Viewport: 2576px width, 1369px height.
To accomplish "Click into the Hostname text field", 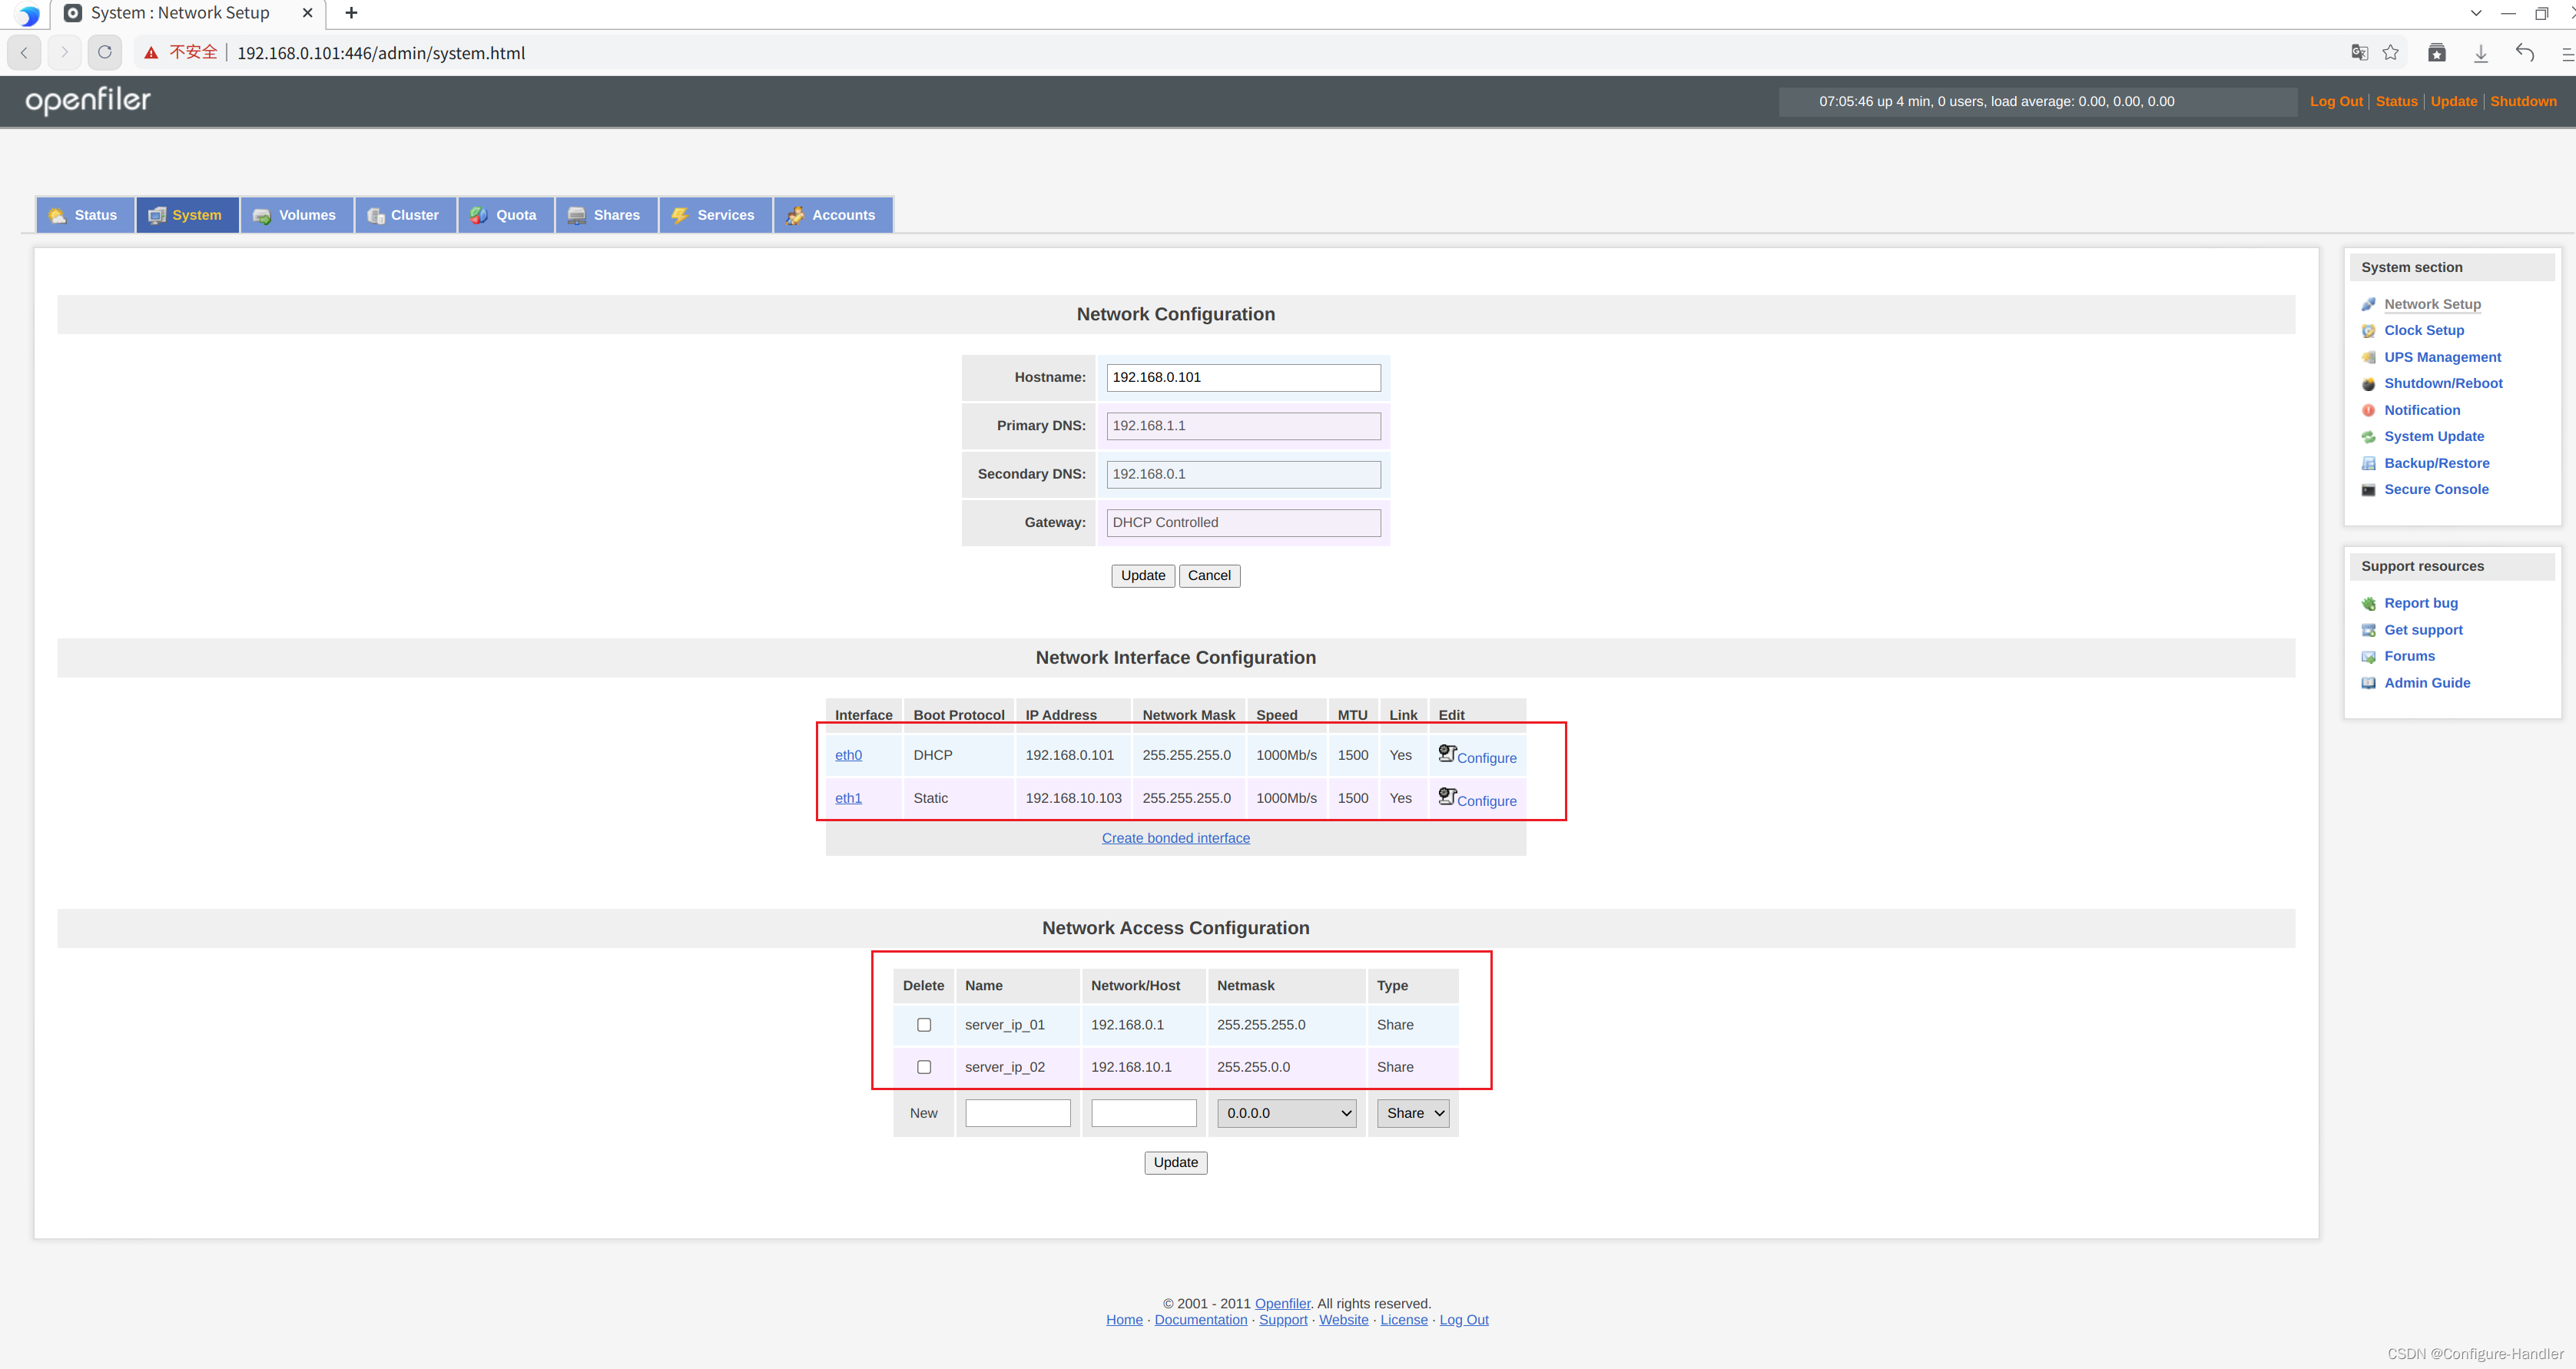I will pyautogui.click(x=1242, y=377).
